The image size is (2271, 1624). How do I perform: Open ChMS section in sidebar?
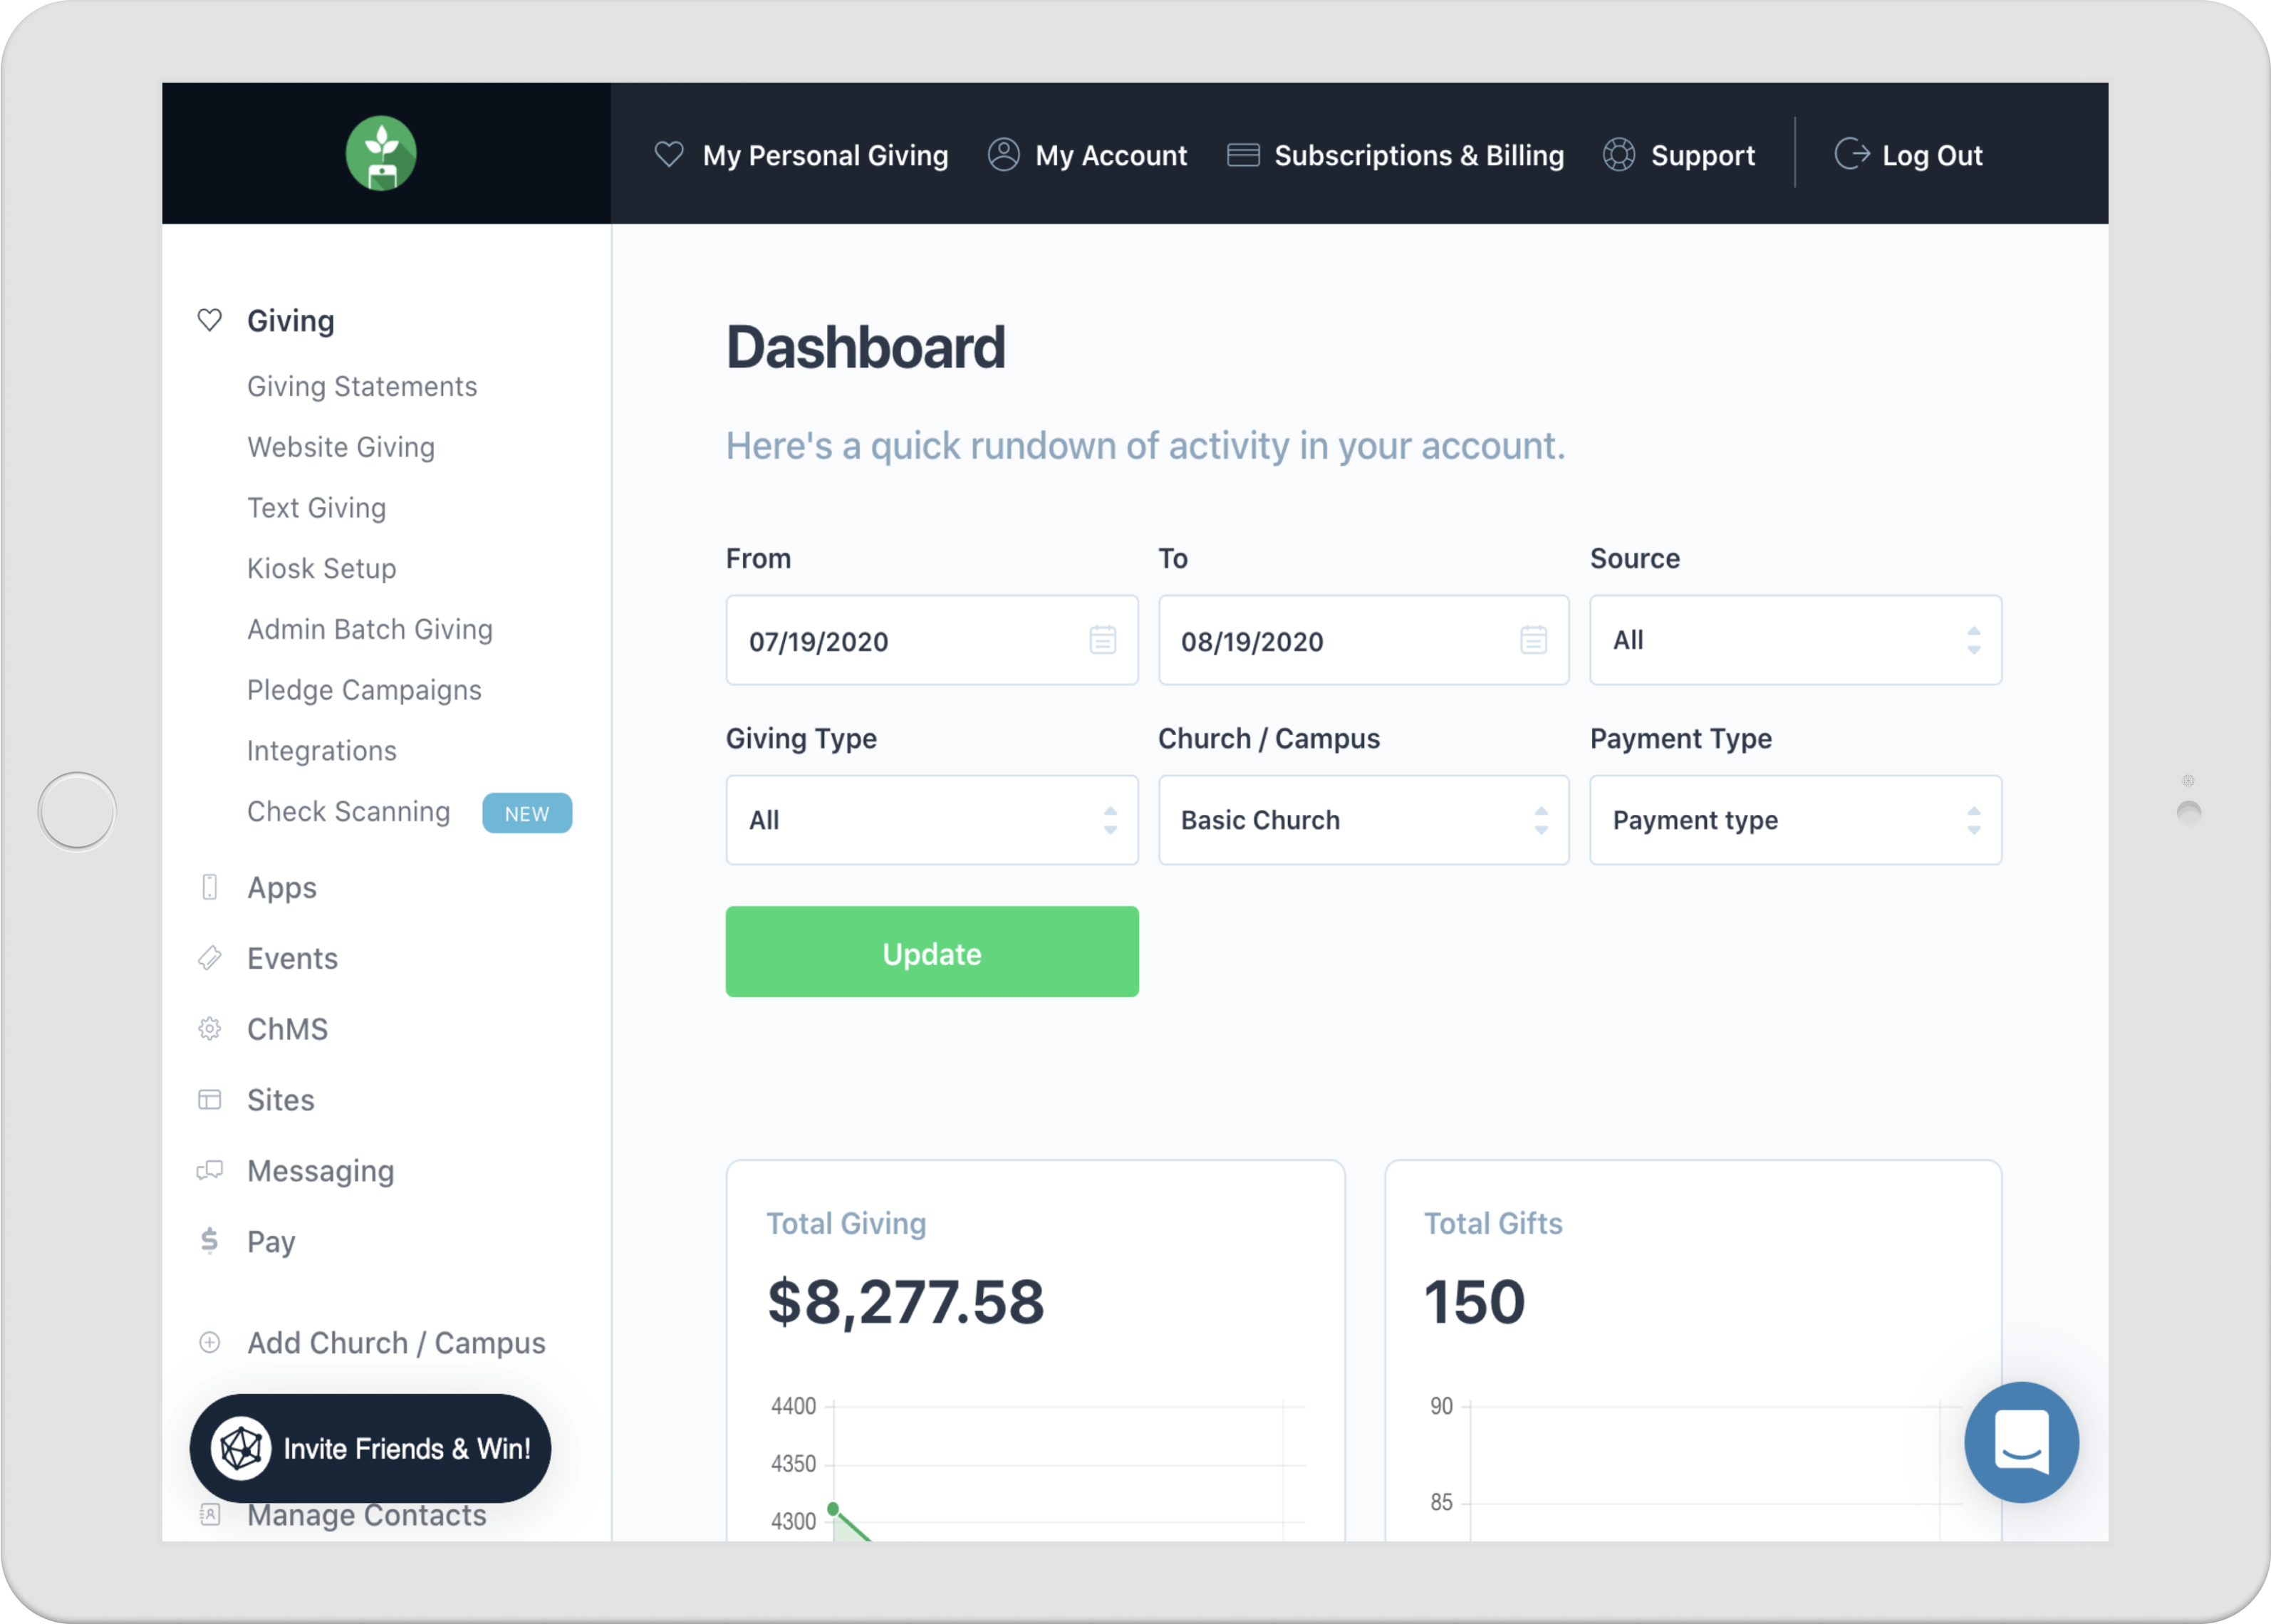287,1029
